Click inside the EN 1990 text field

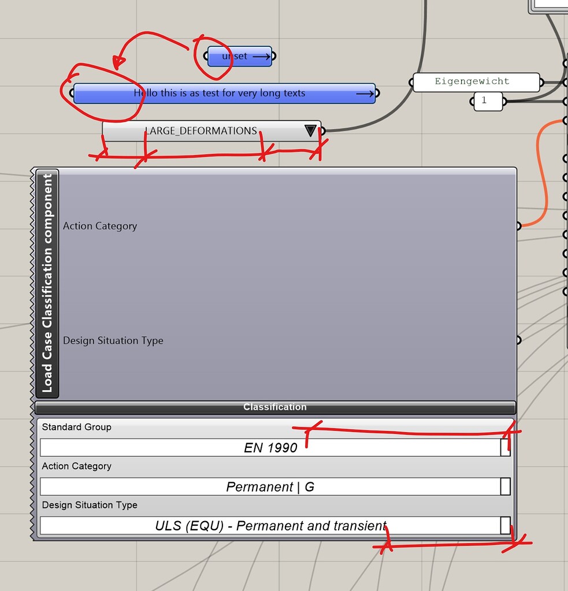[x=272, y=447]
